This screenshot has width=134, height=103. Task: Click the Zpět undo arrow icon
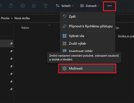coord(64,16)
